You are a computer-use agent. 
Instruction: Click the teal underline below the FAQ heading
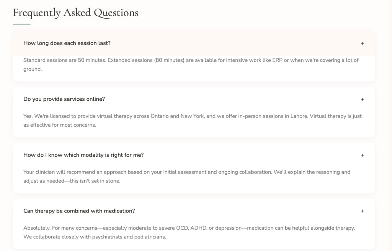(21, 24)
